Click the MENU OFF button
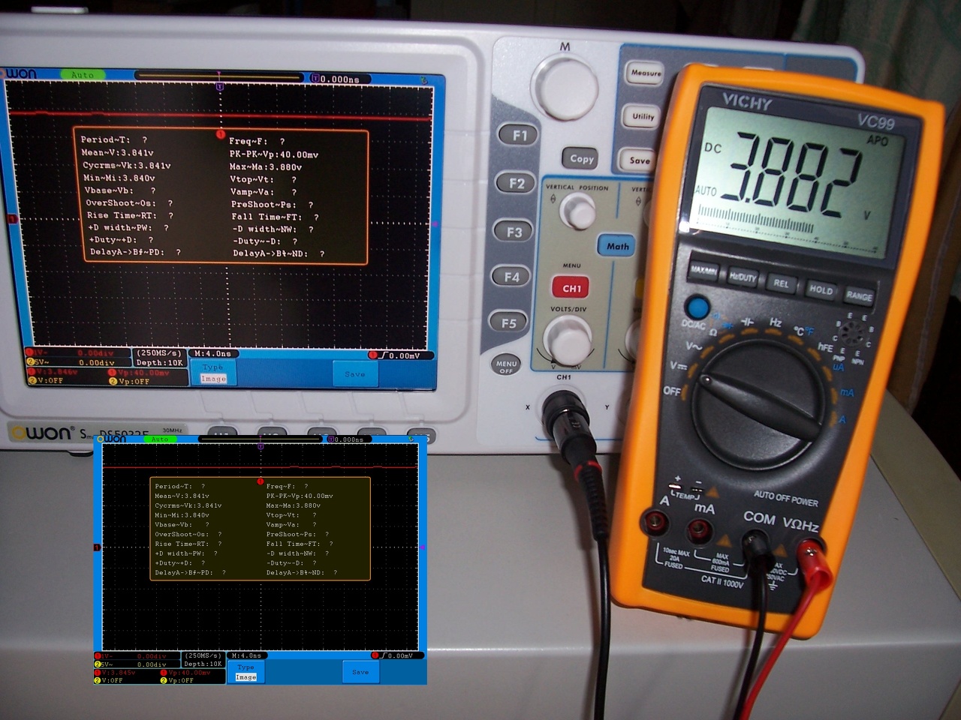This screenshot has height=720, width=961. point(507,366)
